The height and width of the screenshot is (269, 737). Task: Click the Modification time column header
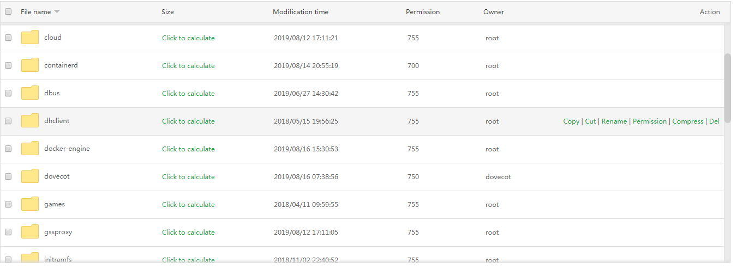[x=301, y=12]
